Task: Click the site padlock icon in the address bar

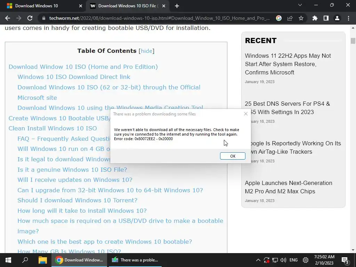Action: 44,18
